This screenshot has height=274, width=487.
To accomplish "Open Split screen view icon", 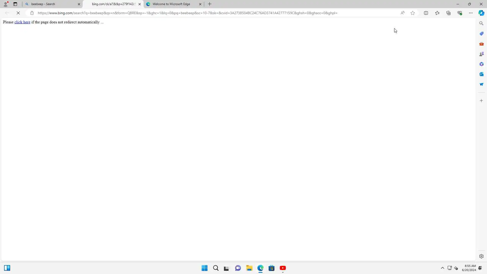I will (x=426, y=13).
